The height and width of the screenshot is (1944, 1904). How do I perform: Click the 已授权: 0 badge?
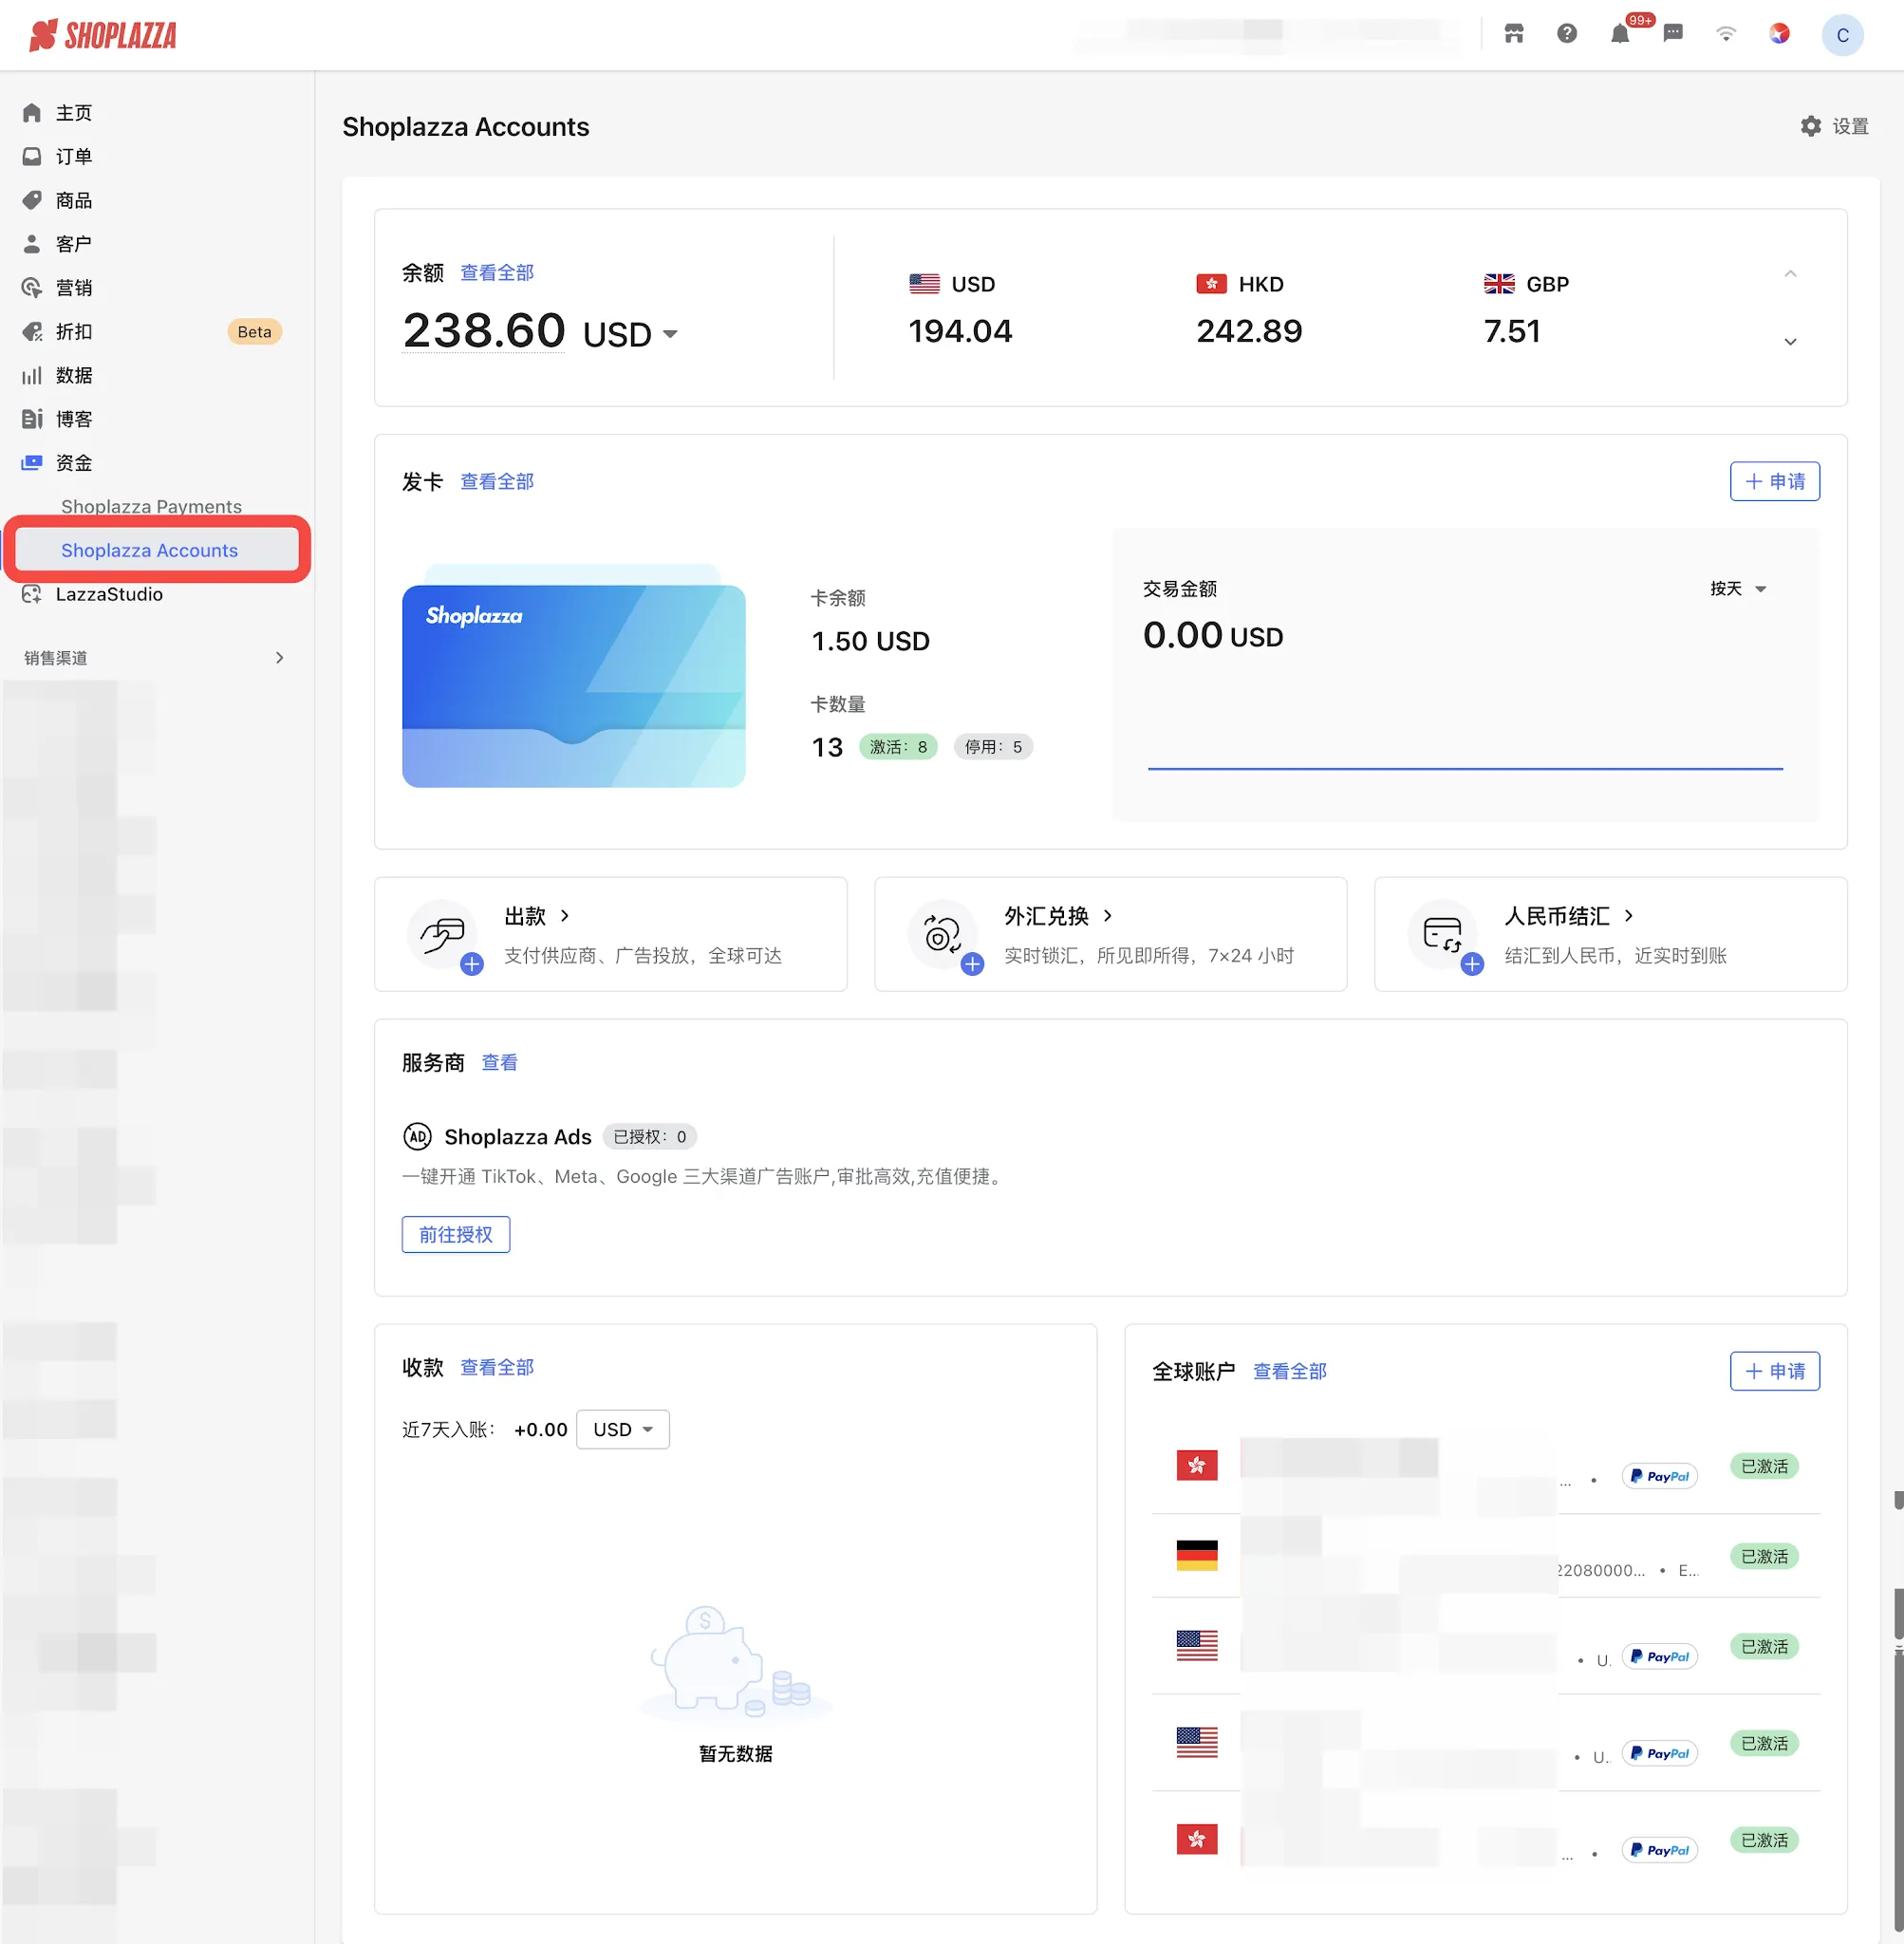[x=650, y=1137]
